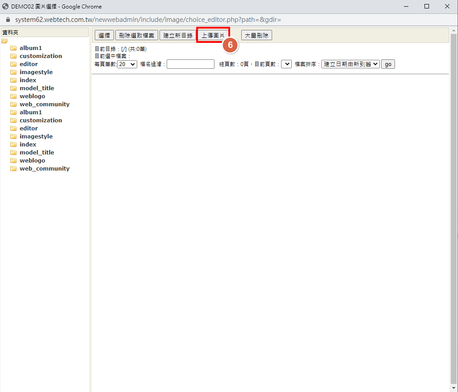Expand the 檔案排序 sort order dropdown
This screenshot has height=392, width=458.
(x=350, y=64)
